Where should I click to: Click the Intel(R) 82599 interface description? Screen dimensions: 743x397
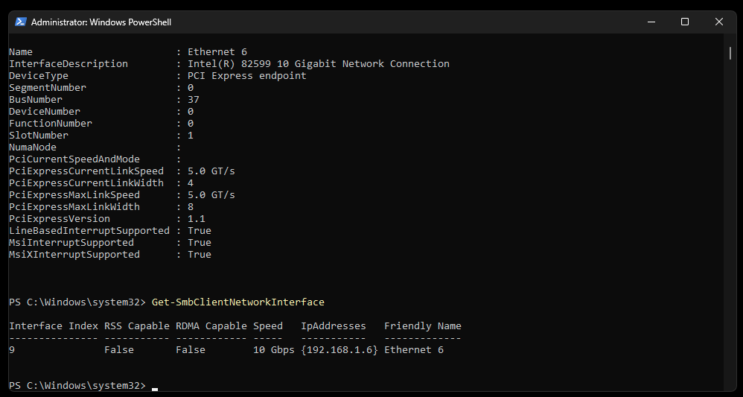coord(319,64)
